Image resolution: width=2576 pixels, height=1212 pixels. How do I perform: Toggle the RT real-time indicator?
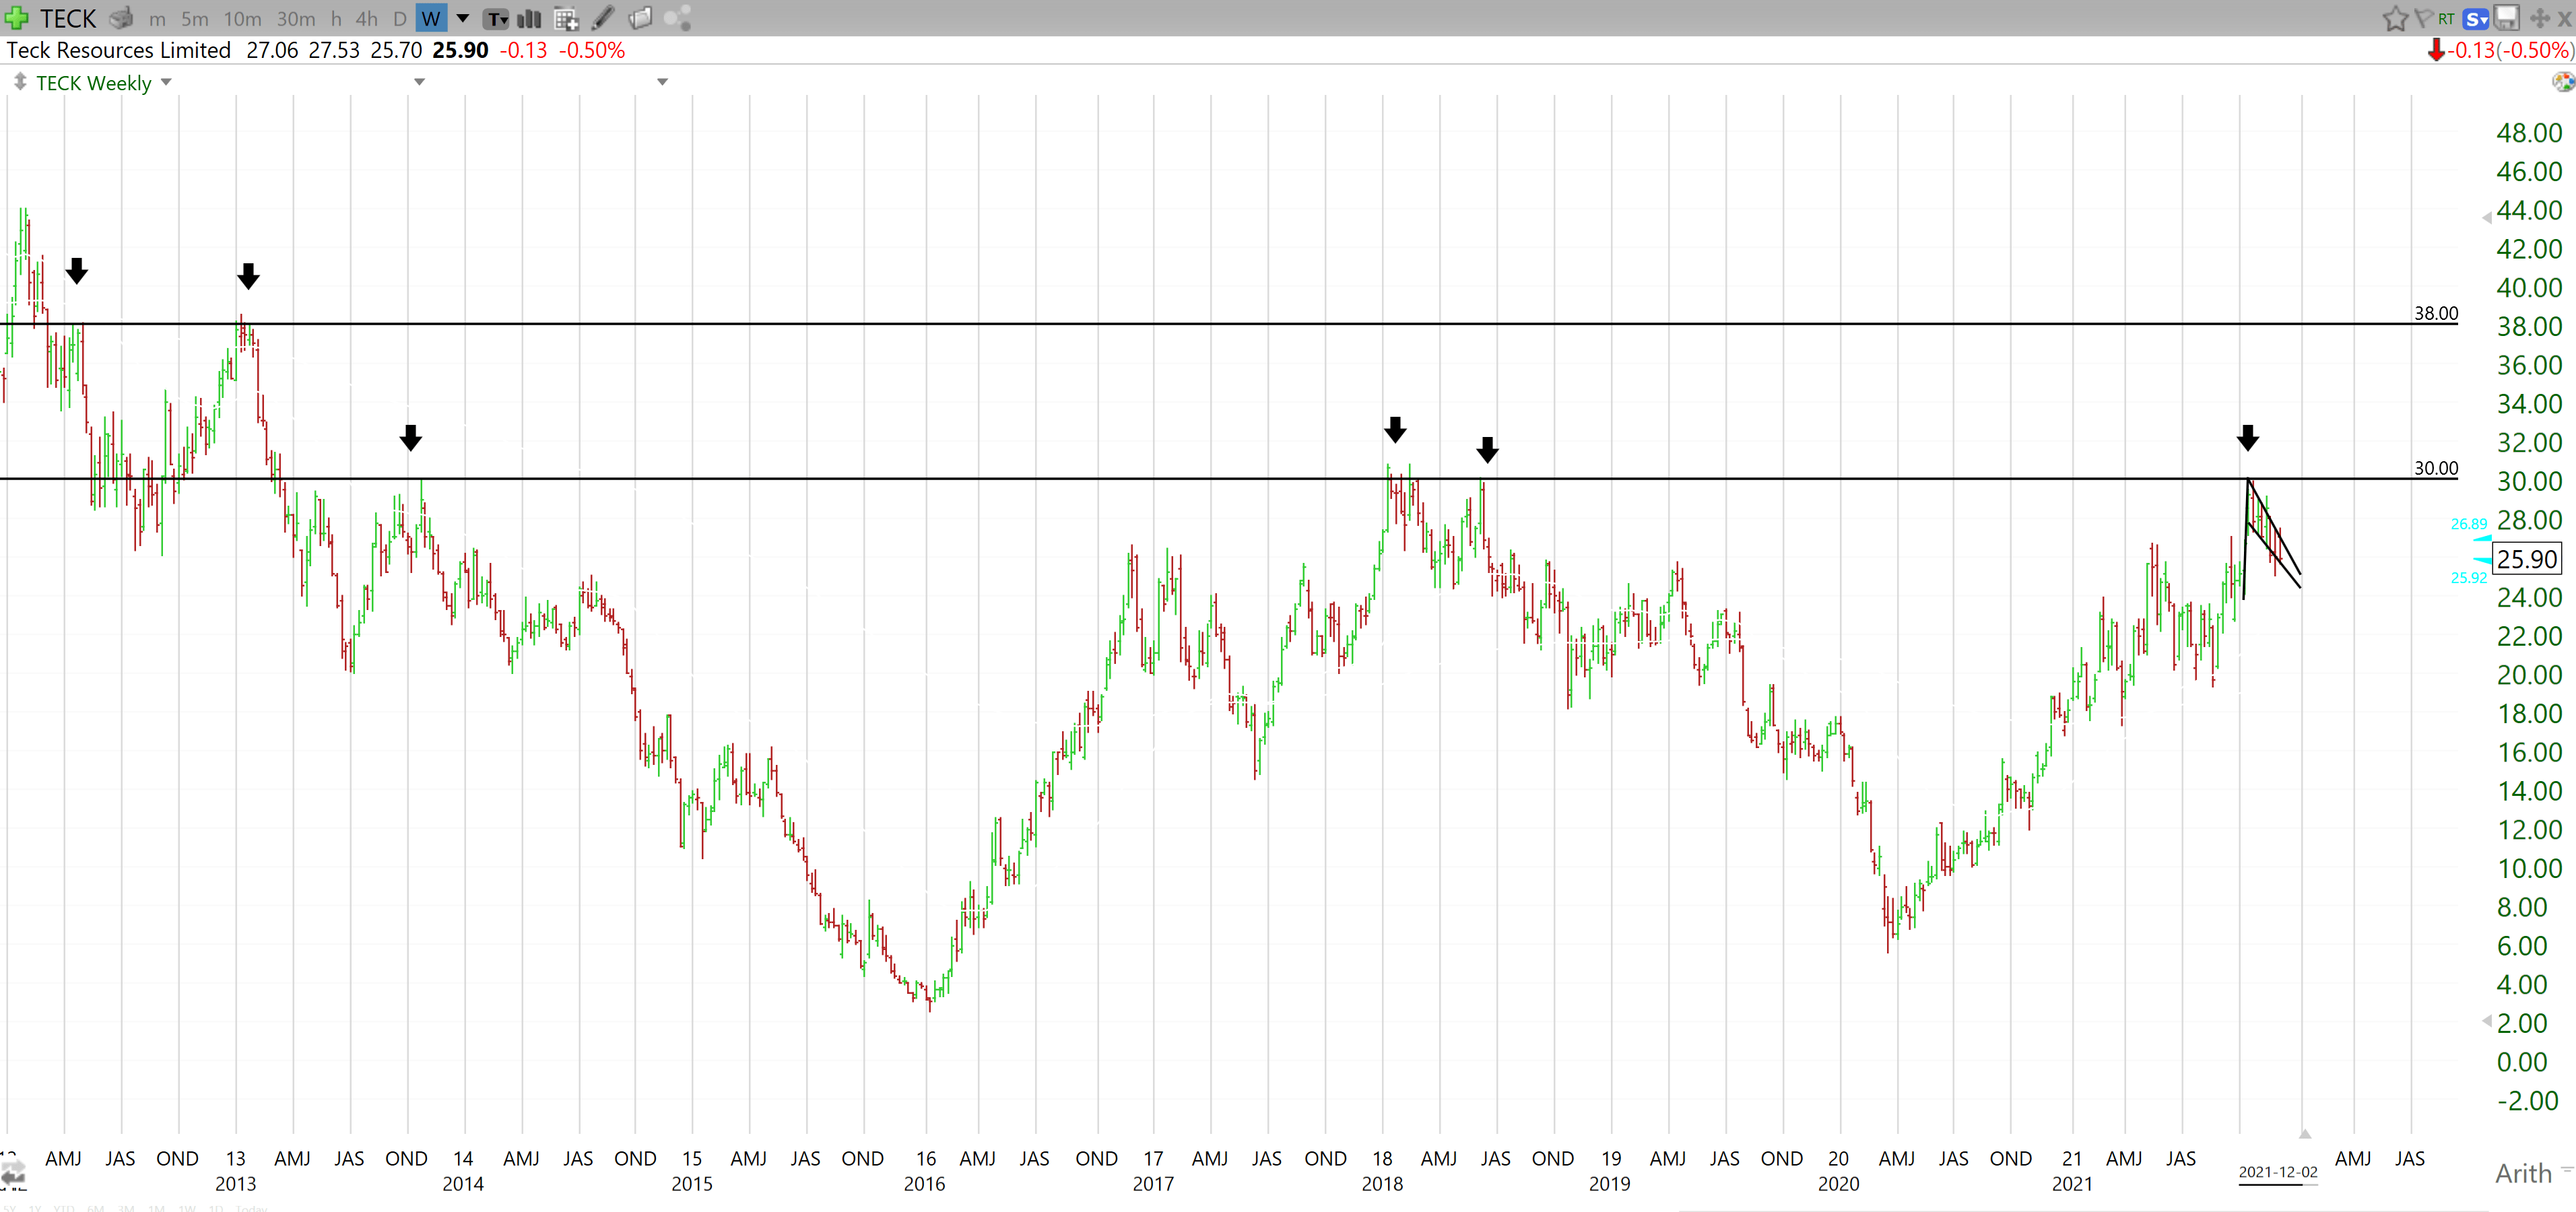2446,18
